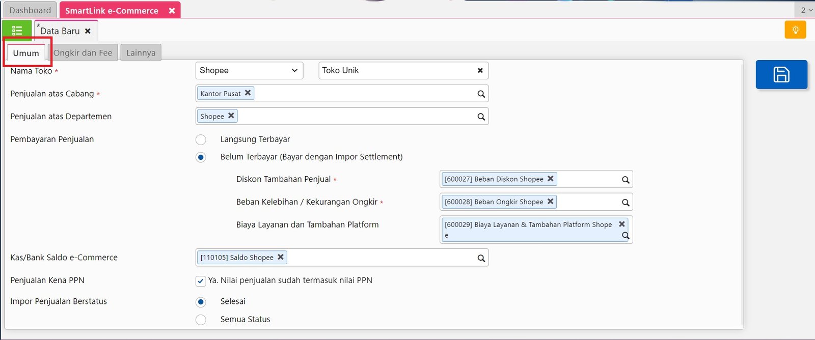Open the Lainnya tab
This screenshot has height=340, width=815.
tap(141, 53)
